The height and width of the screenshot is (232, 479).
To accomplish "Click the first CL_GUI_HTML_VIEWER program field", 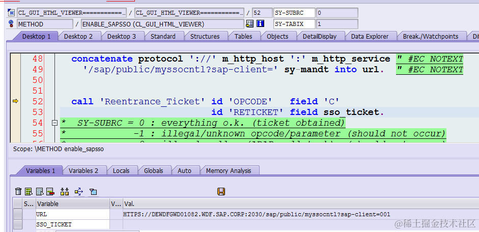I will click(x=71, y=13).
